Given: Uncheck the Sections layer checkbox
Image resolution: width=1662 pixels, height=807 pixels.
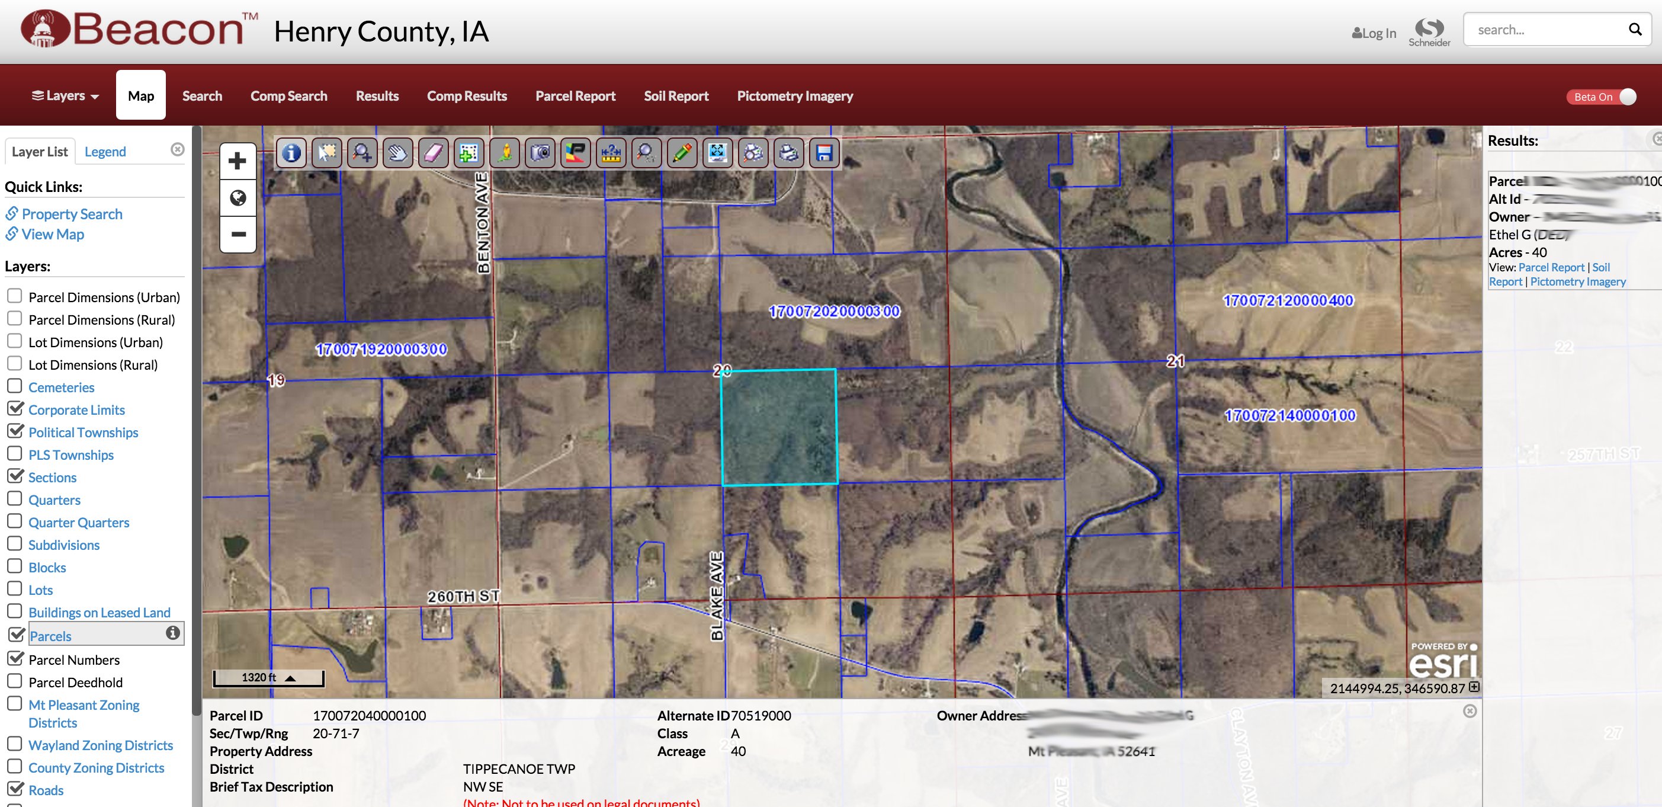Looking at the screenshot, I should pos(14,476).
